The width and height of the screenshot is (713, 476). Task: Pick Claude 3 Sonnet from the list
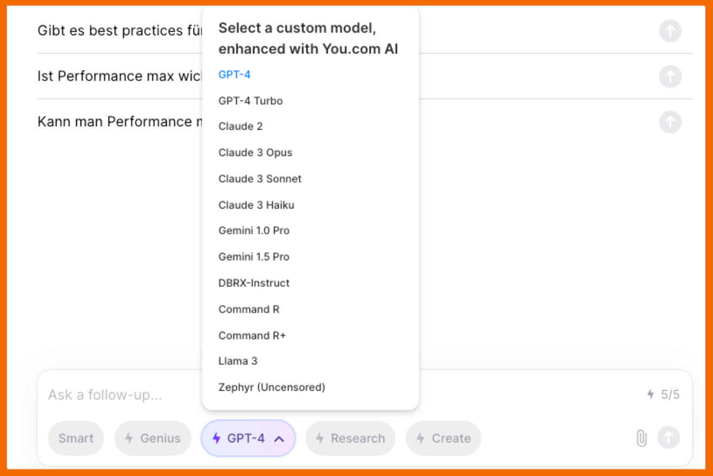[x=260, y=179]
